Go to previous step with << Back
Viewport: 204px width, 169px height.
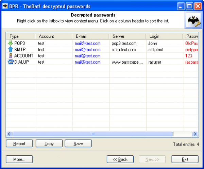(x=120, y=159)
